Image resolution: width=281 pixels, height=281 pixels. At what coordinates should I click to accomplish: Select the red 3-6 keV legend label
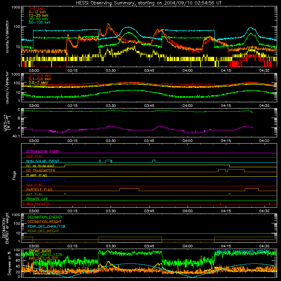tap(37, 8)
